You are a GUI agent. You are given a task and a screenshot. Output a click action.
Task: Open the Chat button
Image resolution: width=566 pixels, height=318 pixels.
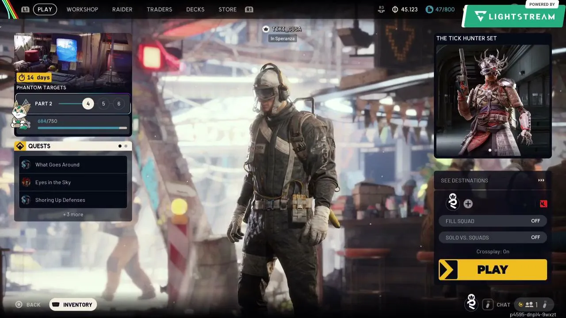click(x=503, y=305)
